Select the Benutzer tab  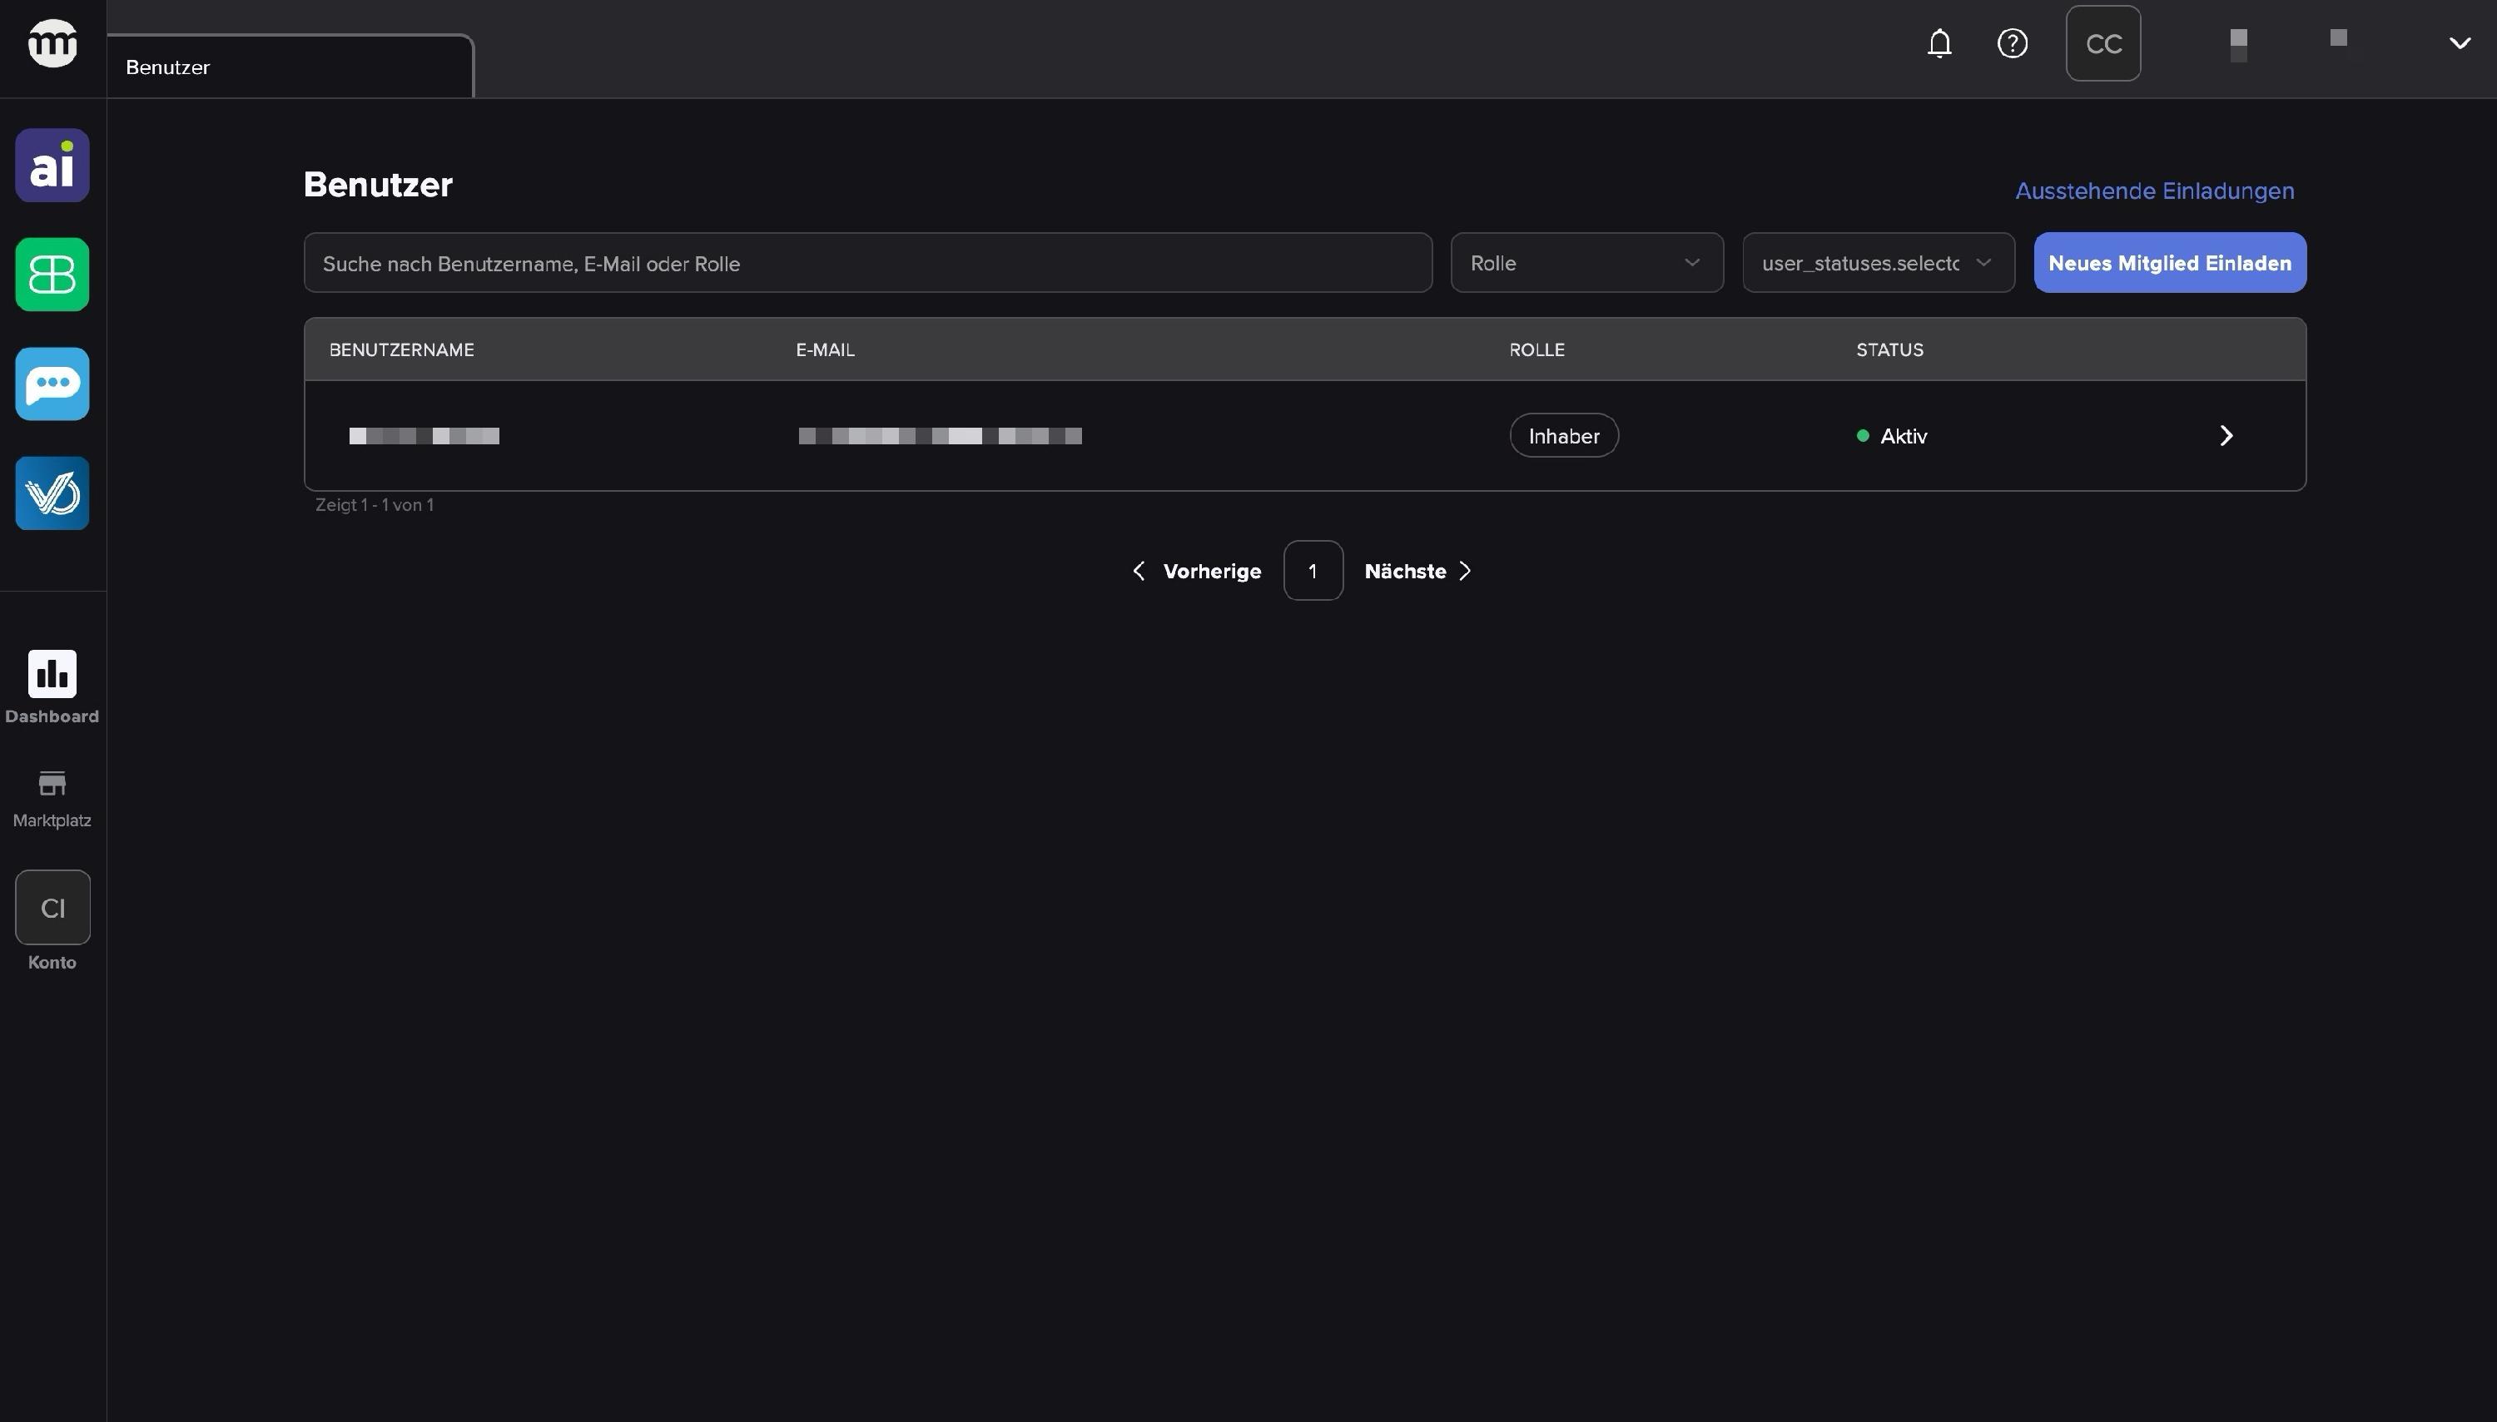(289, 67)
